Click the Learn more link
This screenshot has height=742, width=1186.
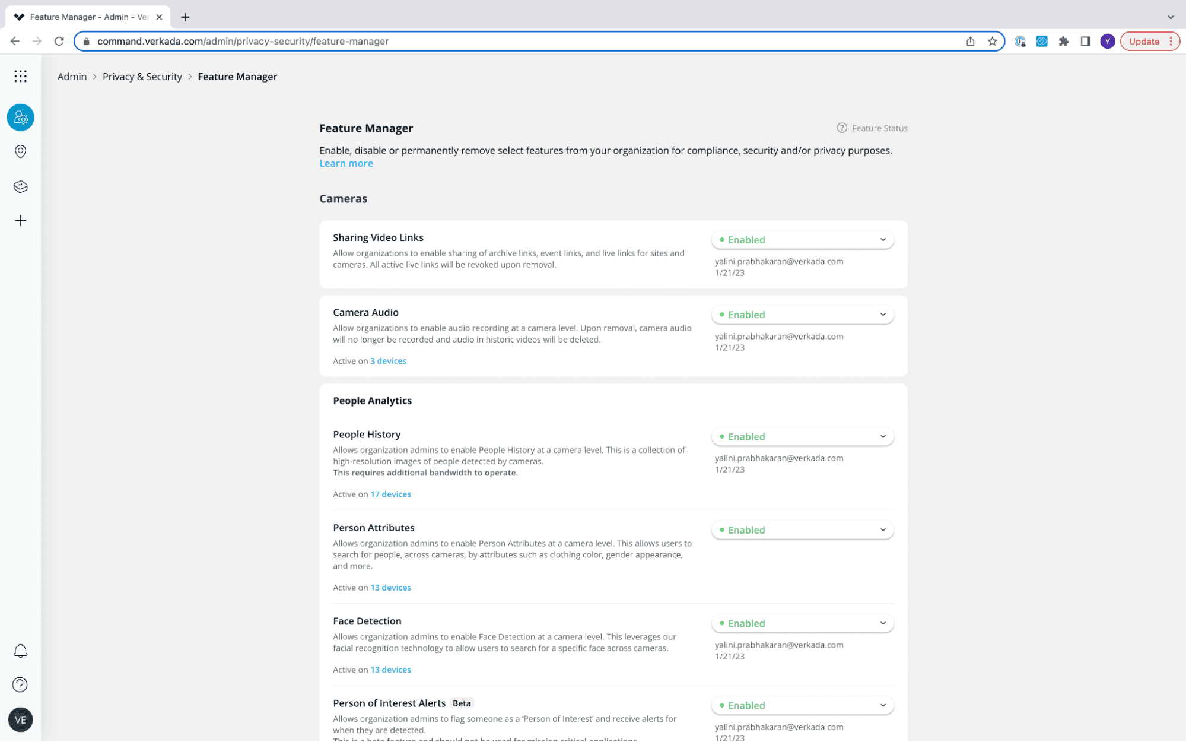coord(346,163)
